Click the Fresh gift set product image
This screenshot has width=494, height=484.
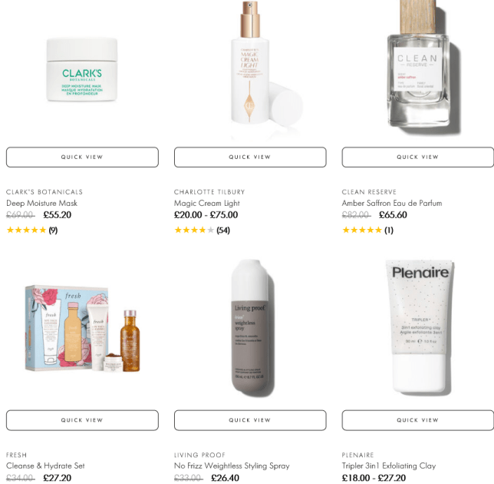pyautogui.click(x=83, y=329)
